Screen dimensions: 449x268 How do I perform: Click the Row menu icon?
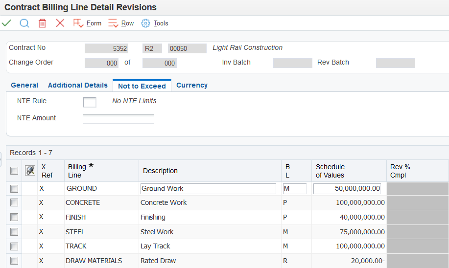[113, 23]
